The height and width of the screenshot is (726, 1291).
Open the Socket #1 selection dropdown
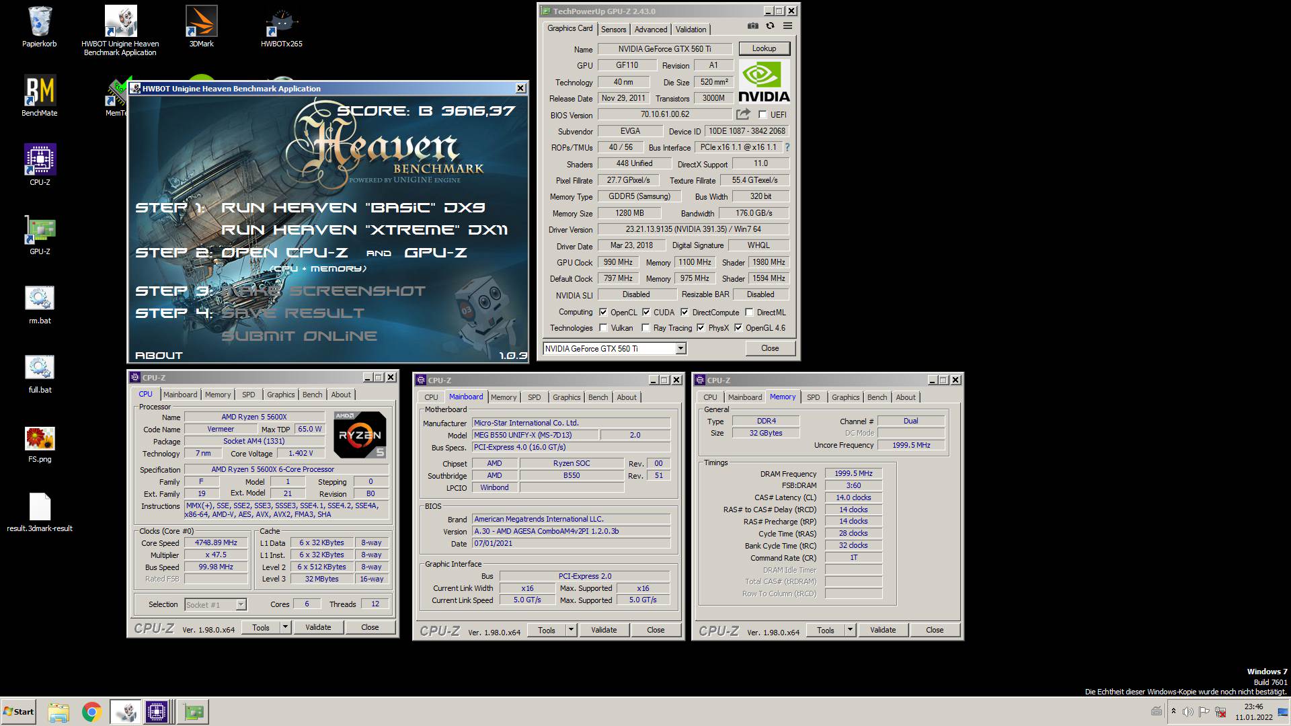[x=240, y=604]
